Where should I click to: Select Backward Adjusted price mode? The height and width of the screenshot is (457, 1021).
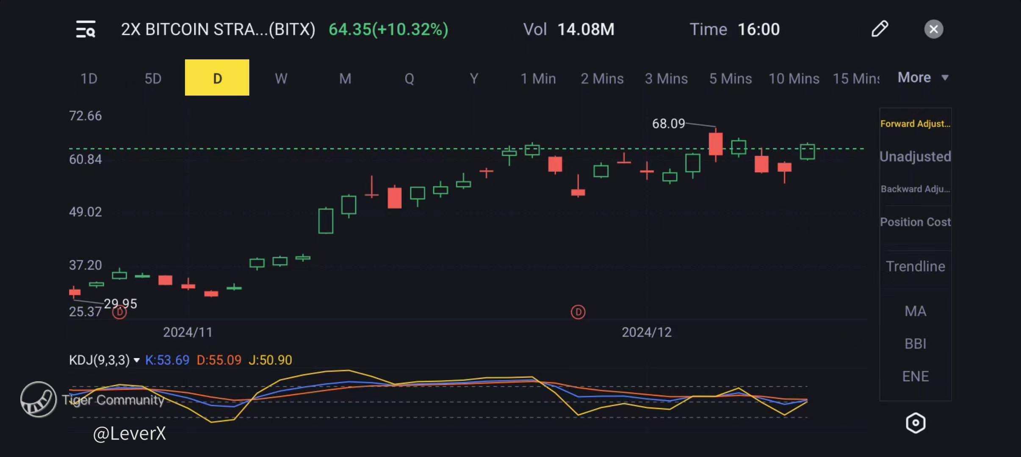pyautogui.click(x=915, y=189)
